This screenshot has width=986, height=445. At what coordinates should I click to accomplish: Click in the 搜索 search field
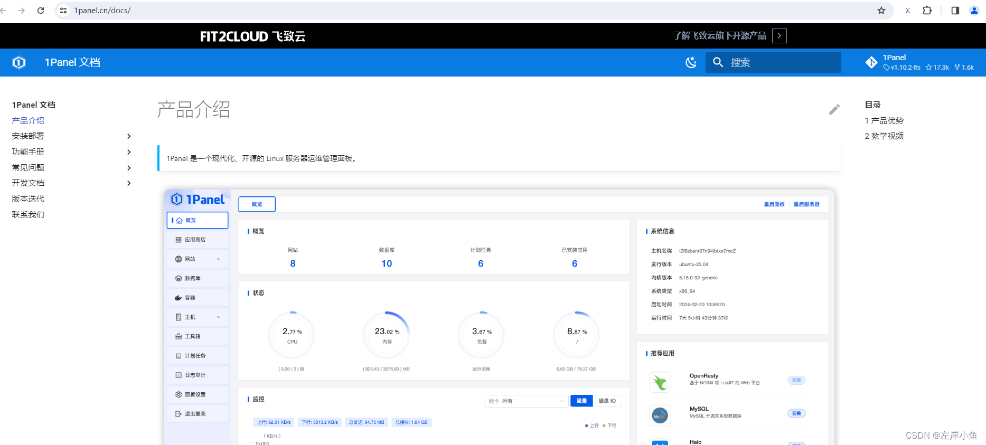[773, 62]
